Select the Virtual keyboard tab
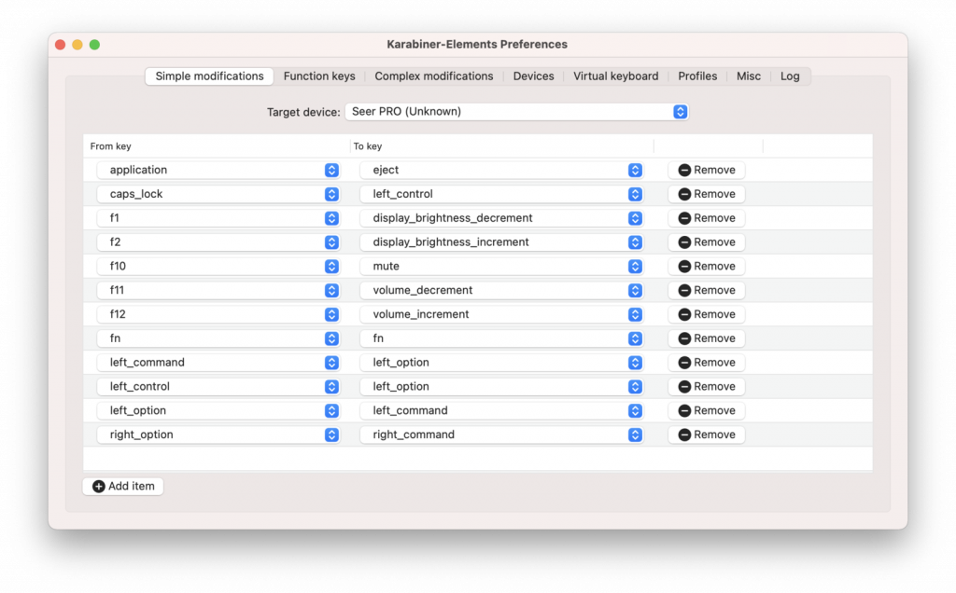The height and width of the screenshot is (593, 956). click(x=616, y=76)
